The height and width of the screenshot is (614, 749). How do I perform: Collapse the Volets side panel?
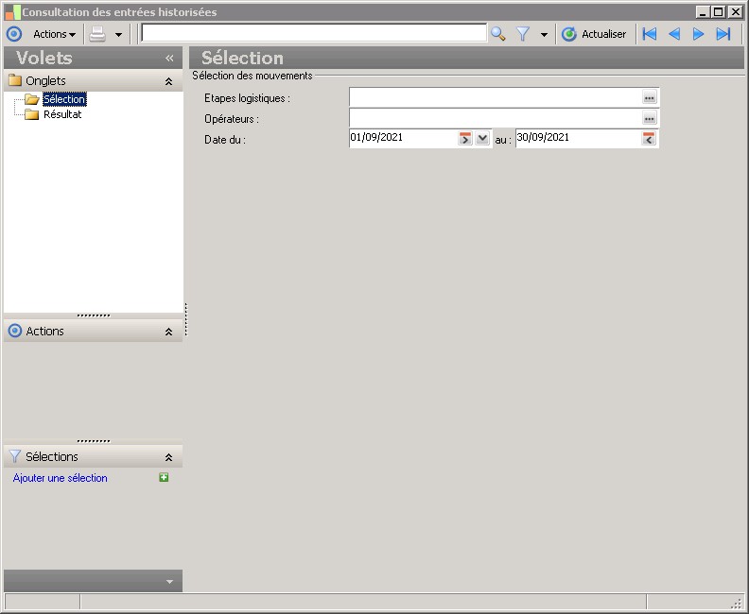point(169,59)
